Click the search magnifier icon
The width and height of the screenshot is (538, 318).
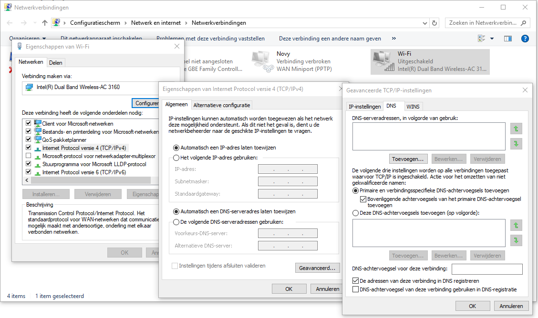coord(523,23)
